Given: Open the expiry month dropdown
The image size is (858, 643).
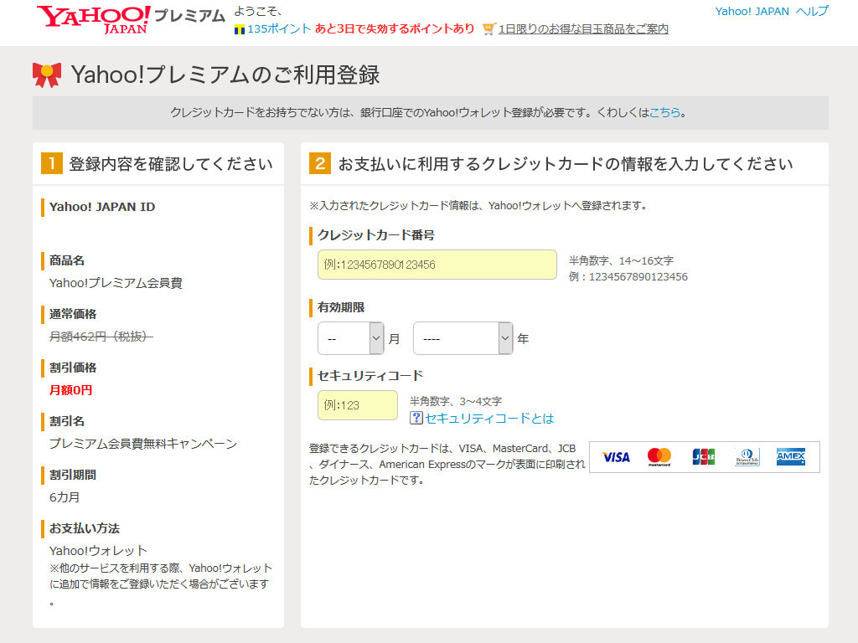Looking at the screenshot, I should (x=351, y=338).
